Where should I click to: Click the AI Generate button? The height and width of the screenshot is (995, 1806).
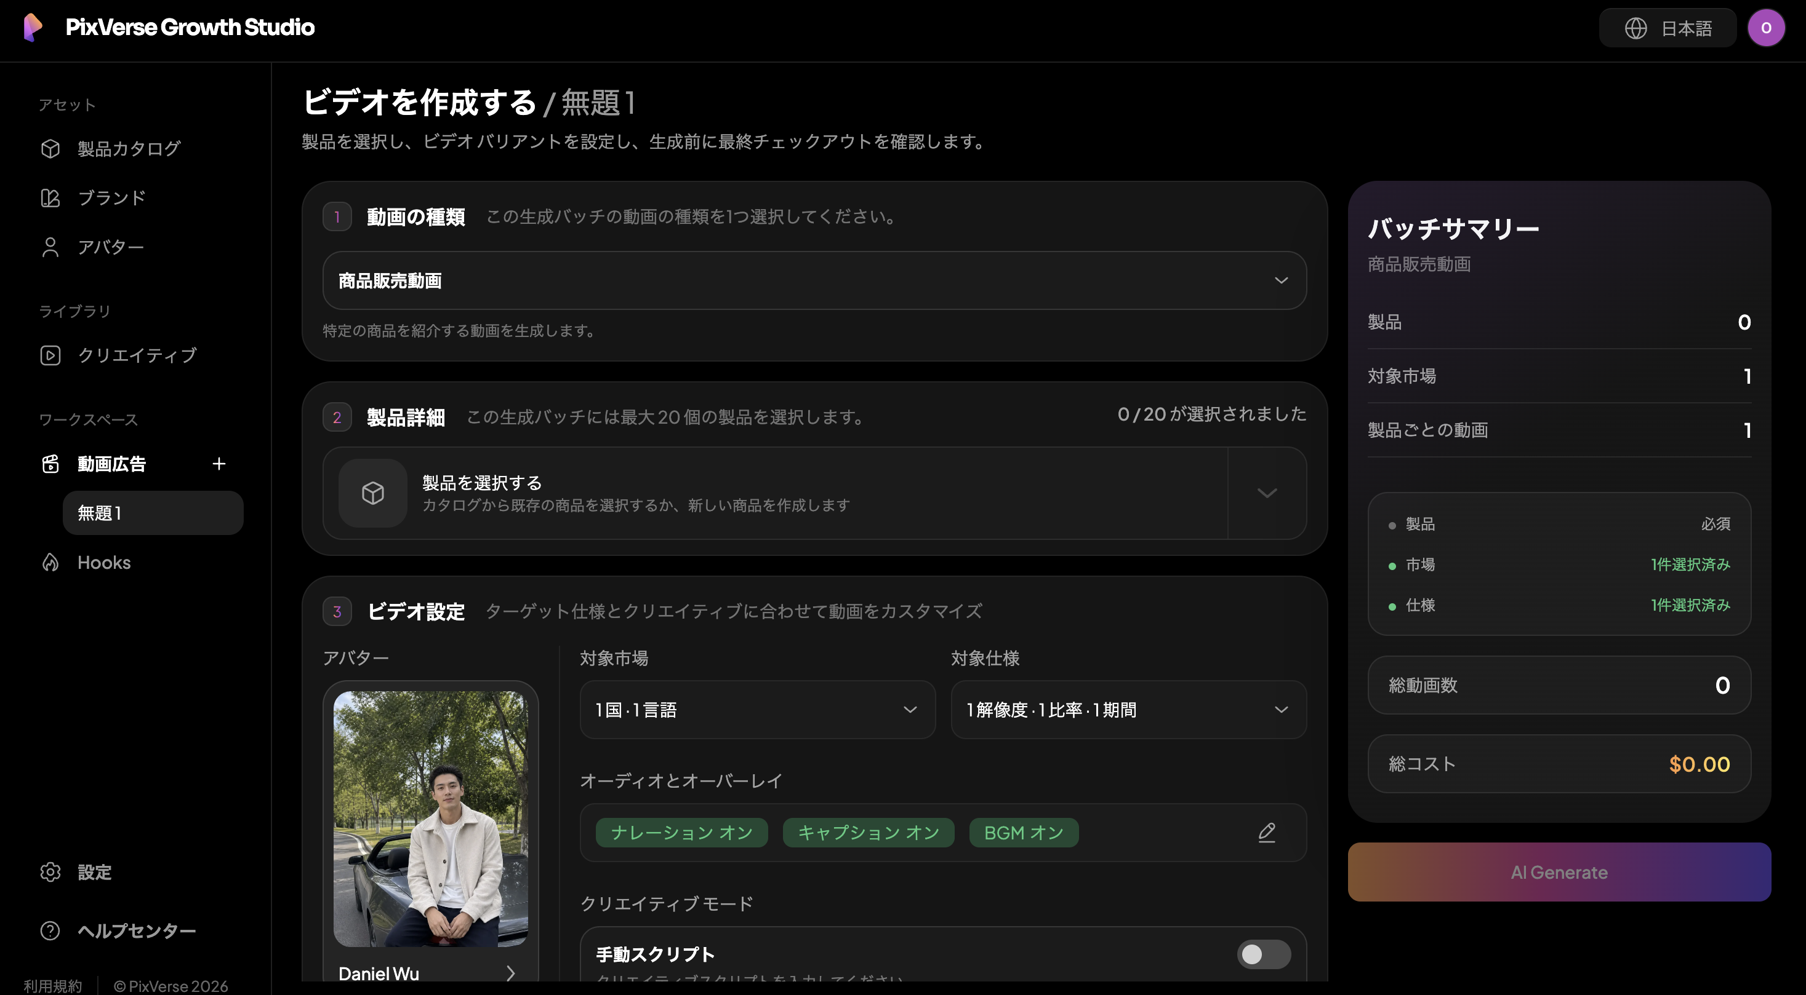1559,872
